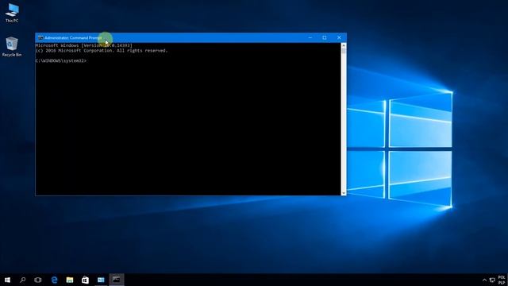Open the network status tray icon

click(x=492, y=280)
